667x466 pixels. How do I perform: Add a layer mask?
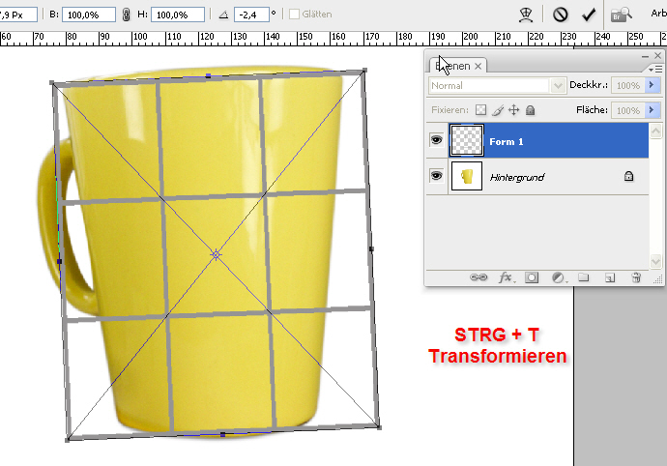click(532, 277)
